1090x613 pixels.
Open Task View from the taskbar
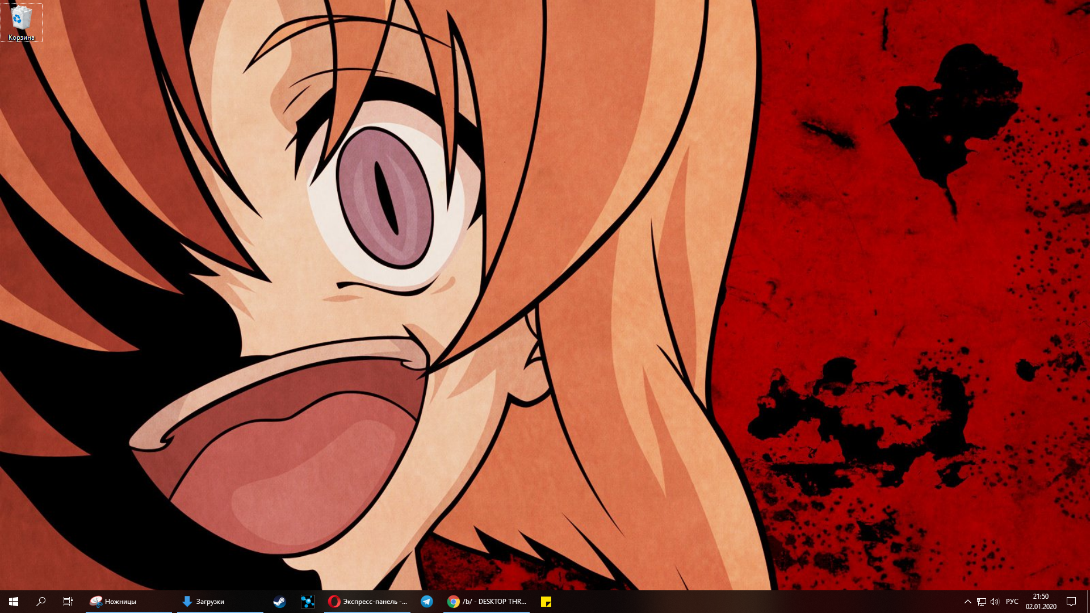[x=68, y=602]
